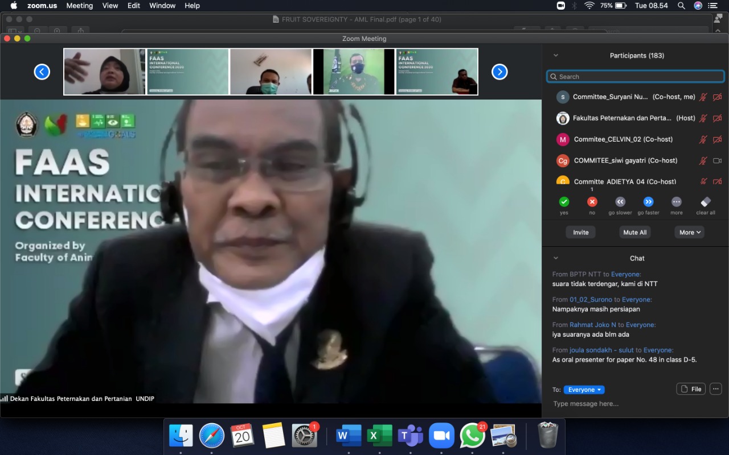Show previous video thumbnails with left arrow
This screenshot has height=455, width=729.
(x=42, y=72)
